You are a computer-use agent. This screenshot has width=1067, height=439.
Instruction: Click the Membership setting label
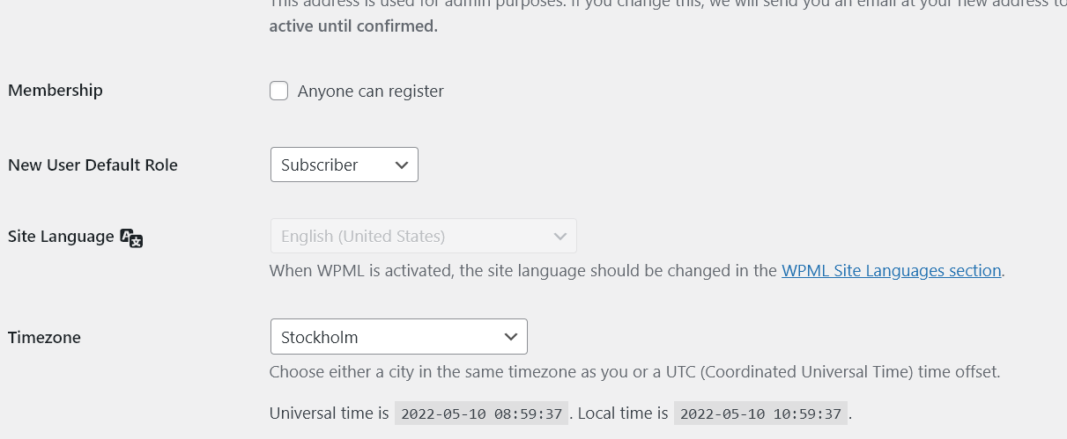coord(56,91)
